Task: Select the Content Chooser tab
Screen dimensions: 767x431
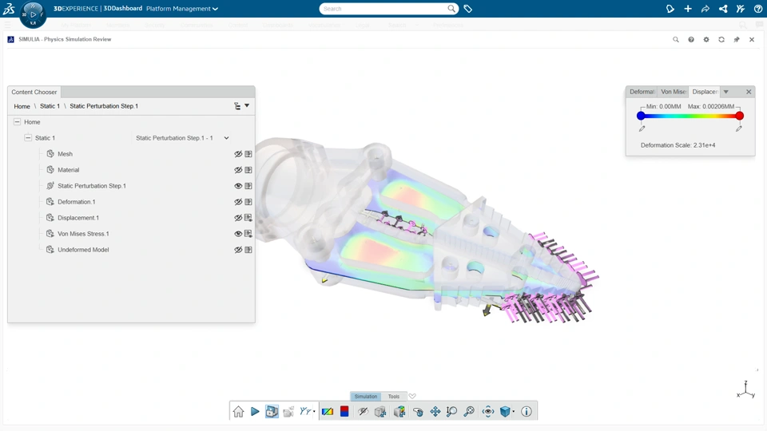Action: (34, 92)
